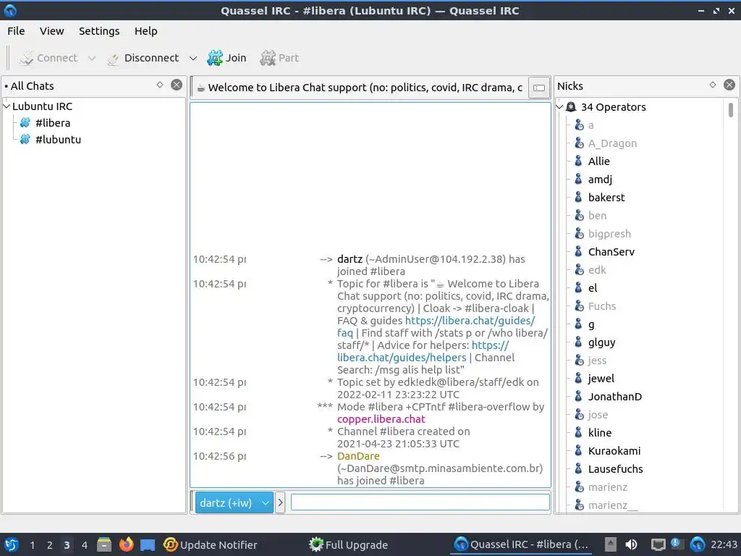Select nick ChanServ
Viewport: 741px width, 556px height.
click(611, 252)
